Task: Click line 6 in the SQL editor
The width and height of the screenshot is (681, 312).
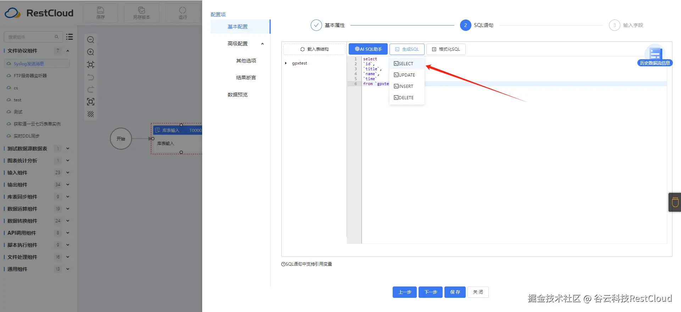Action: click(514, 84)
